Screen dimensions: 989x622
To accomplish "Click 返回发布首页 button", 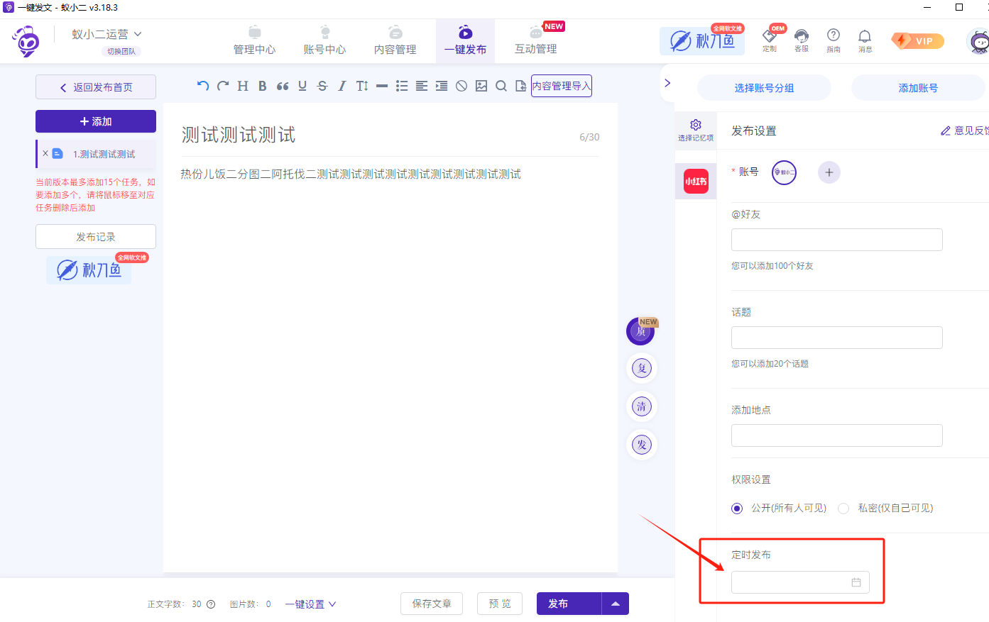I will [x=96, y=87].
